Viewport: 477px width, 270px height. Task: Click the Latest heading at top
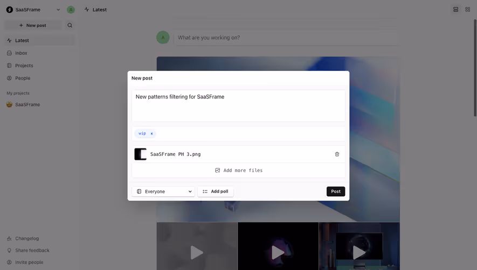[100, 10]
